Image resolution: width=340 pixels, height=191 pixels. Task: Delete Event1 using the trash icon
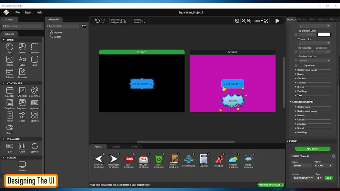334,156
